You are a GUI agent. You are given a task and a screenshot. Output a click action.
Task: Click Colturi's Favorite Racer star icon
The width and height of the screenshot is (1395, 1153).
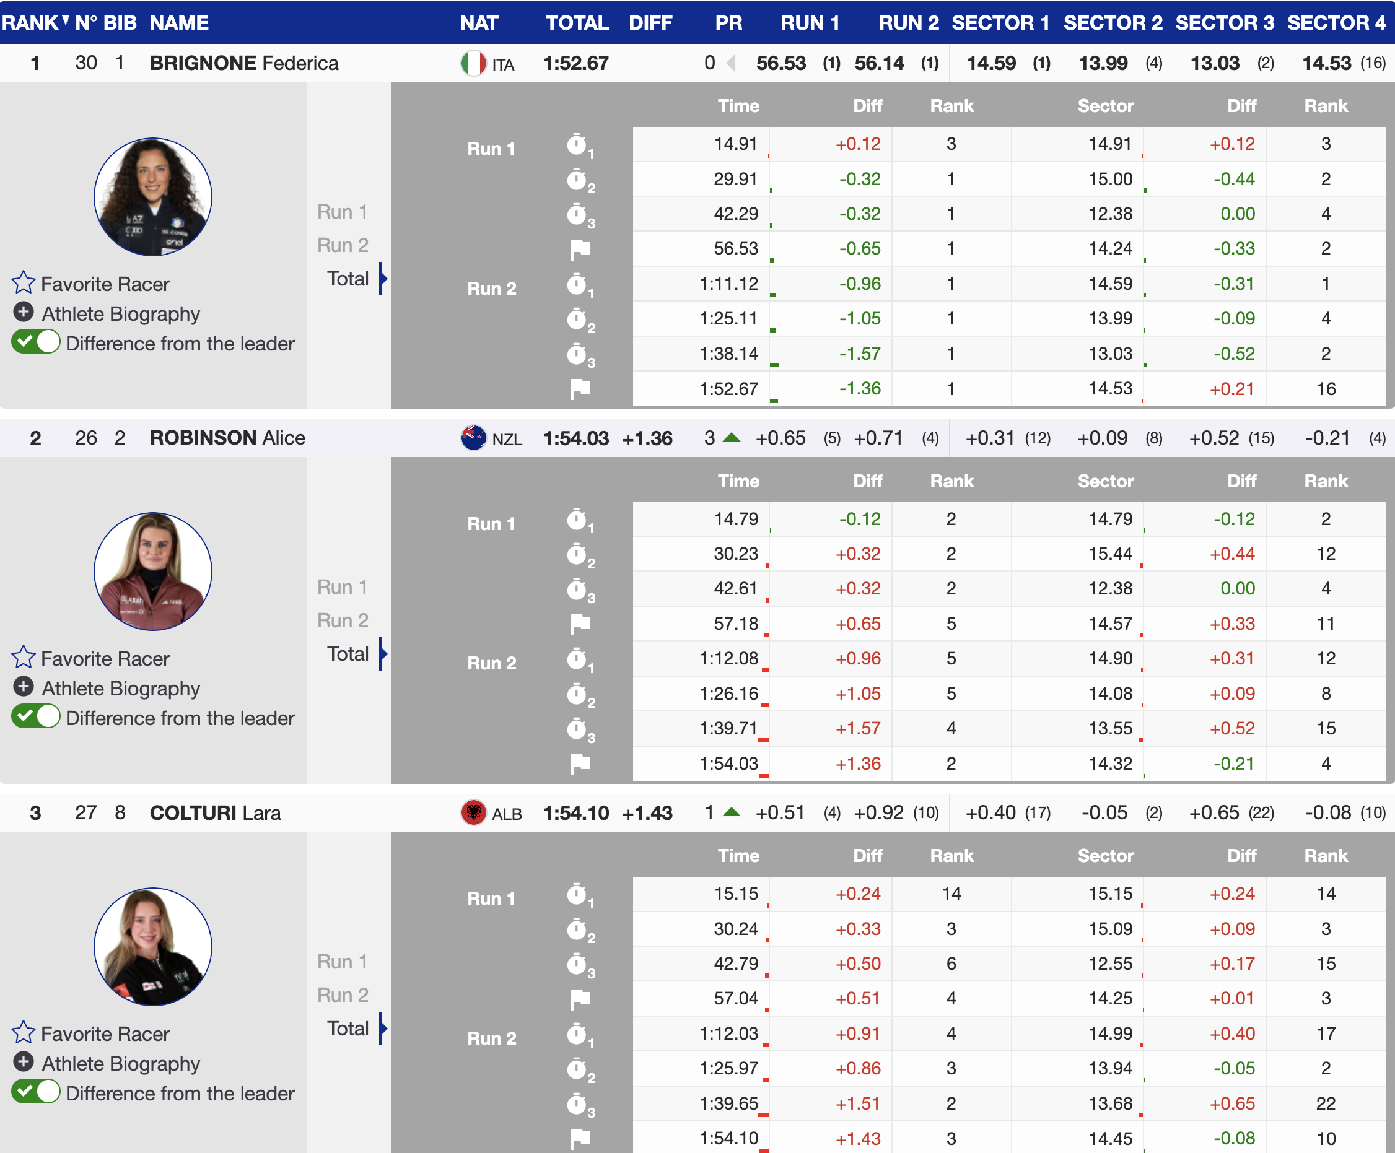tap(24, 1033)
